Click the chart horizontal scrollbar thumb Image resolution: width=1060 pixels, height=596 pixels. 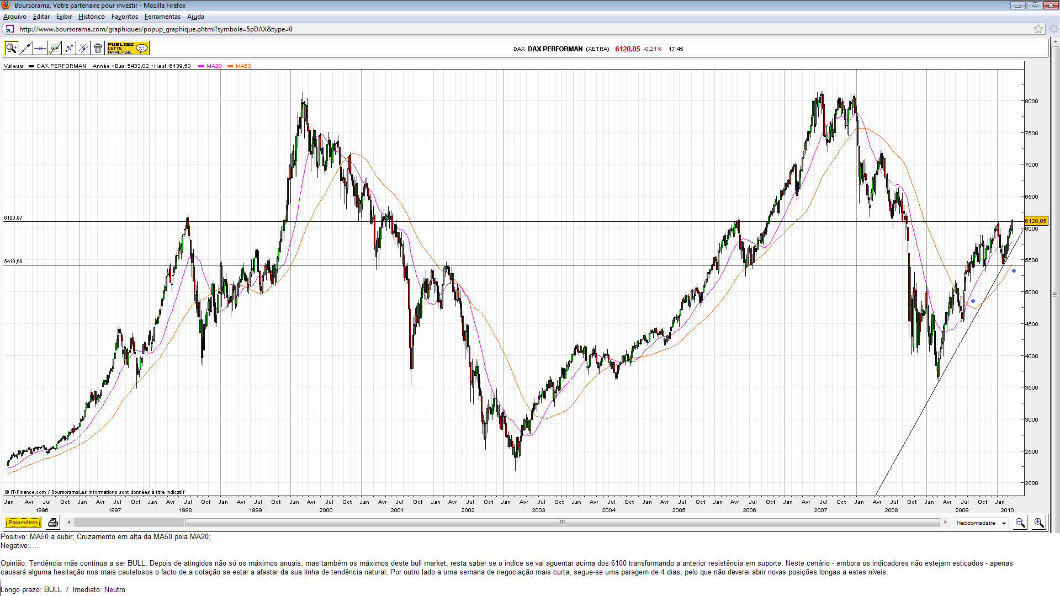[x=562, y=522]
